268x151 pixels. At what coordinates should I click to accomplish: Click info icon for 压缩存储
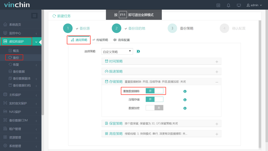tap(185, 100)
